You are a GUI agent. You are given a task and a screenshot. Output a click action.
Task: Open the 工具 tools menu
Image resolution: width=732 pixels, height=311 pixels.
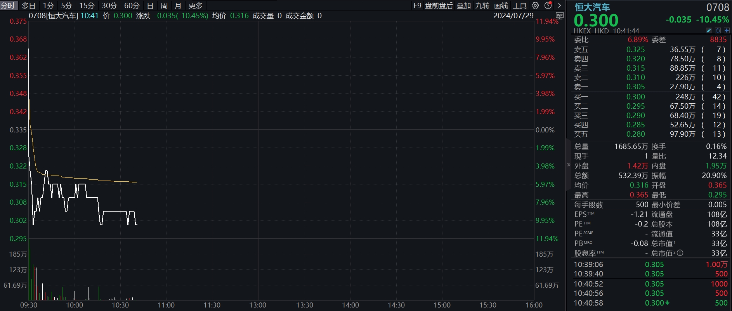[519, 5]
